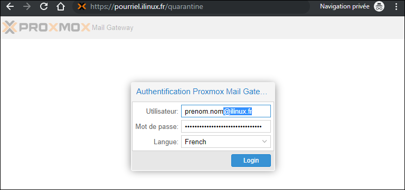Screen dimensions: 405x190
Task: Expand the language list chevron arrow
Action: coord(264,142)
